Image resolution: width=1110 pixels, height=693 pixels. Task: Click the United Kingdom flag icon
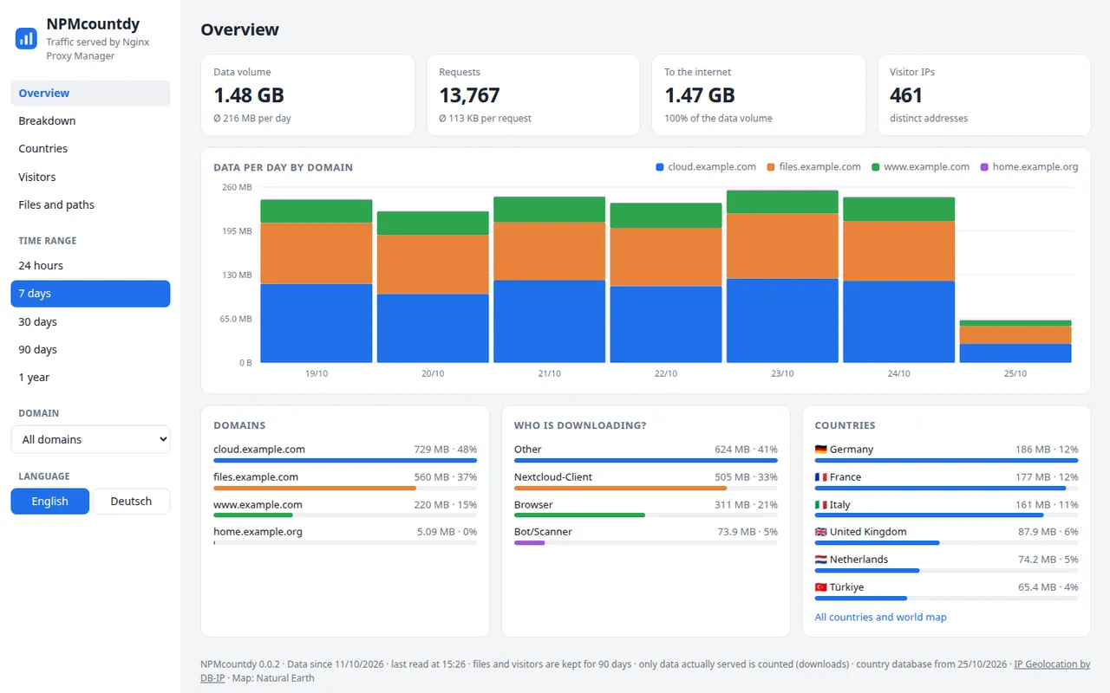click(821, 532)
